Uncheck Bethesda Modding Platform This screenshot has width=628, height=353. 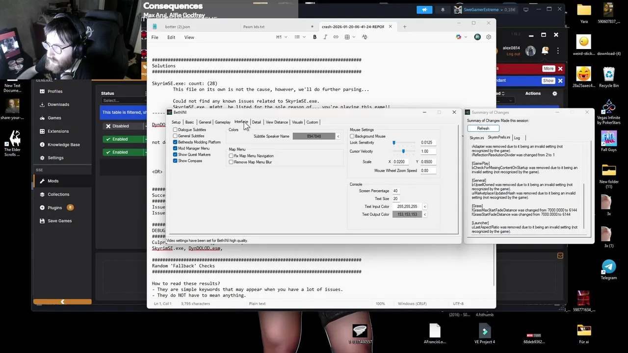point(175,142)
